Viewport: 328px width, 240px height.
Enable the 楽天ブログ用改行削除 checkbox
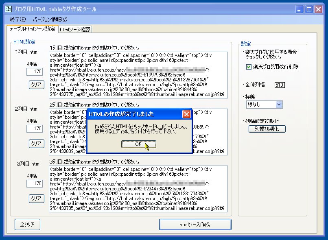pyautogui.click(x=249, y=68)
